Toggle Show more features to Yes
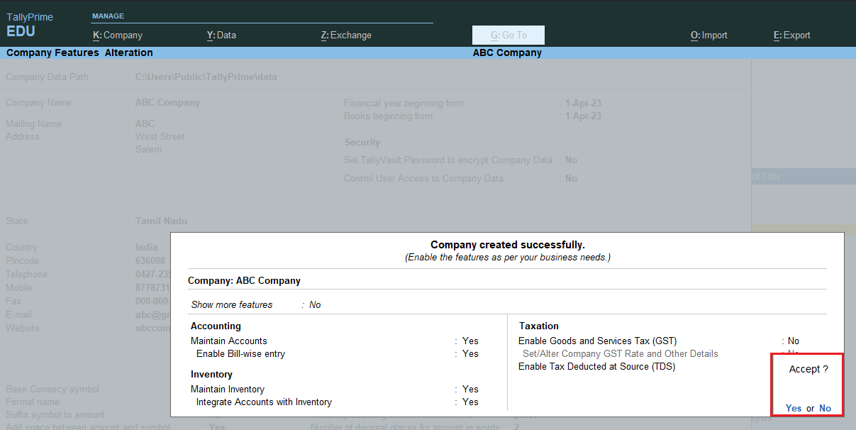Viewport: 856px width, 430px height. pyautogui.click(x=314, y=304)
